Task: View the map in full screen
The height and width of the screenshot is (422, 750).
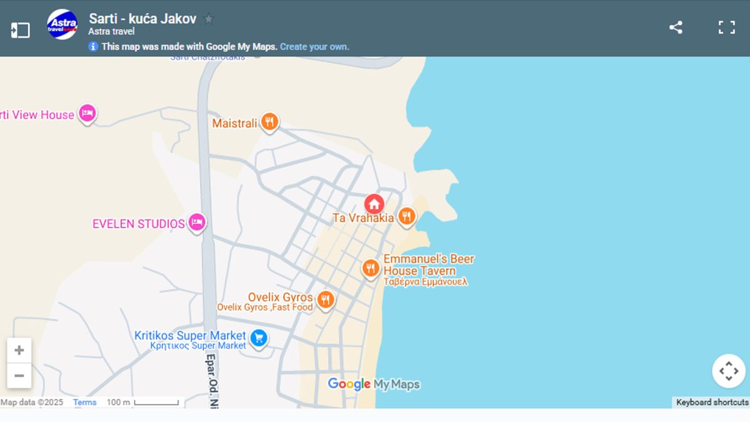Action: [726, 28]
